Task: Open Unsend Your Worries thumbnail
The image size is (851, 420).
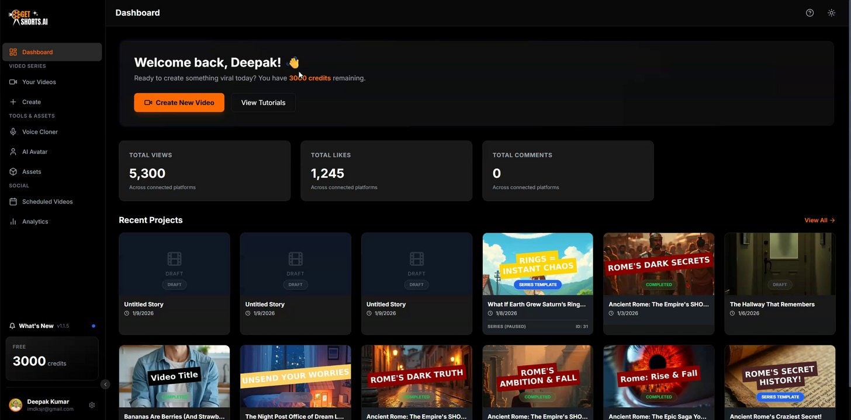Action: coord(295,376)
